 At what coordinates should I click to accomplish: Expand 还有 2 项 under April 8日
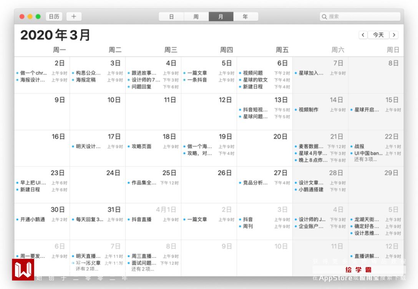coord(143,269)
